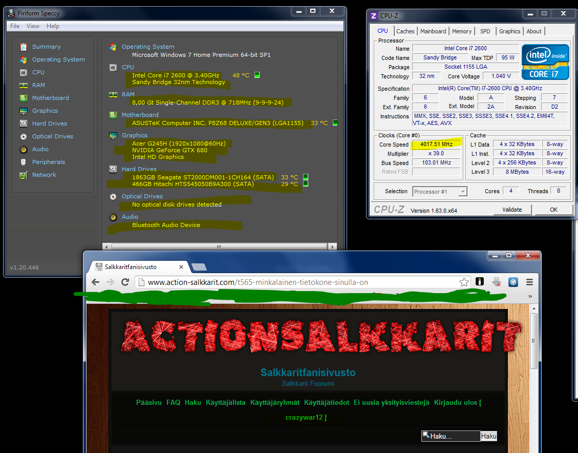Click the Intel Core i7 logo in CPU-Z
The width and height of the screenshot is (578, 453).
tap(546, 62)
